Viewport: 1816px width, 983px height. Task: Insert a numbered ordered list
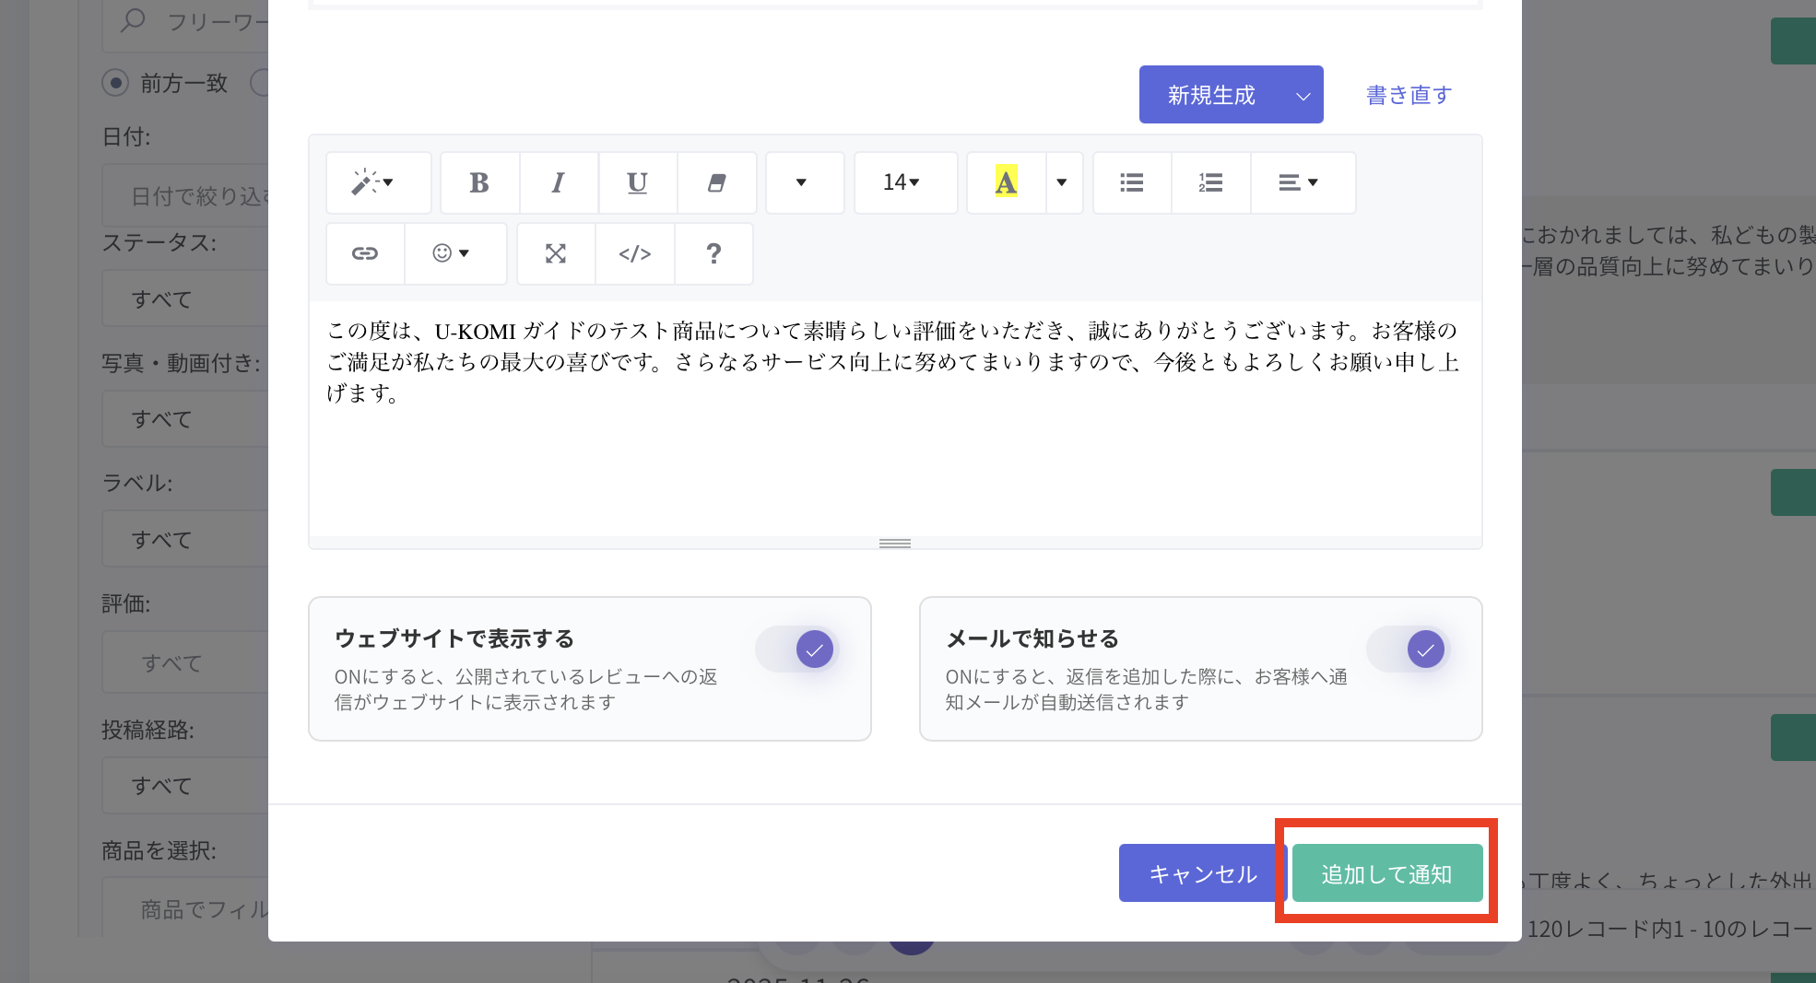1210,182
